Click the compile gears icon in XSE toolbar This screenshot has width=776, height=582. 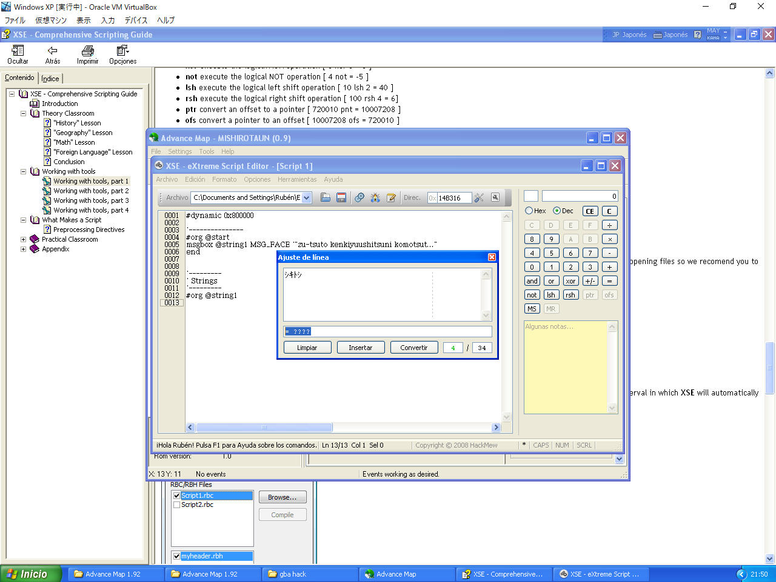pos(360,197)
